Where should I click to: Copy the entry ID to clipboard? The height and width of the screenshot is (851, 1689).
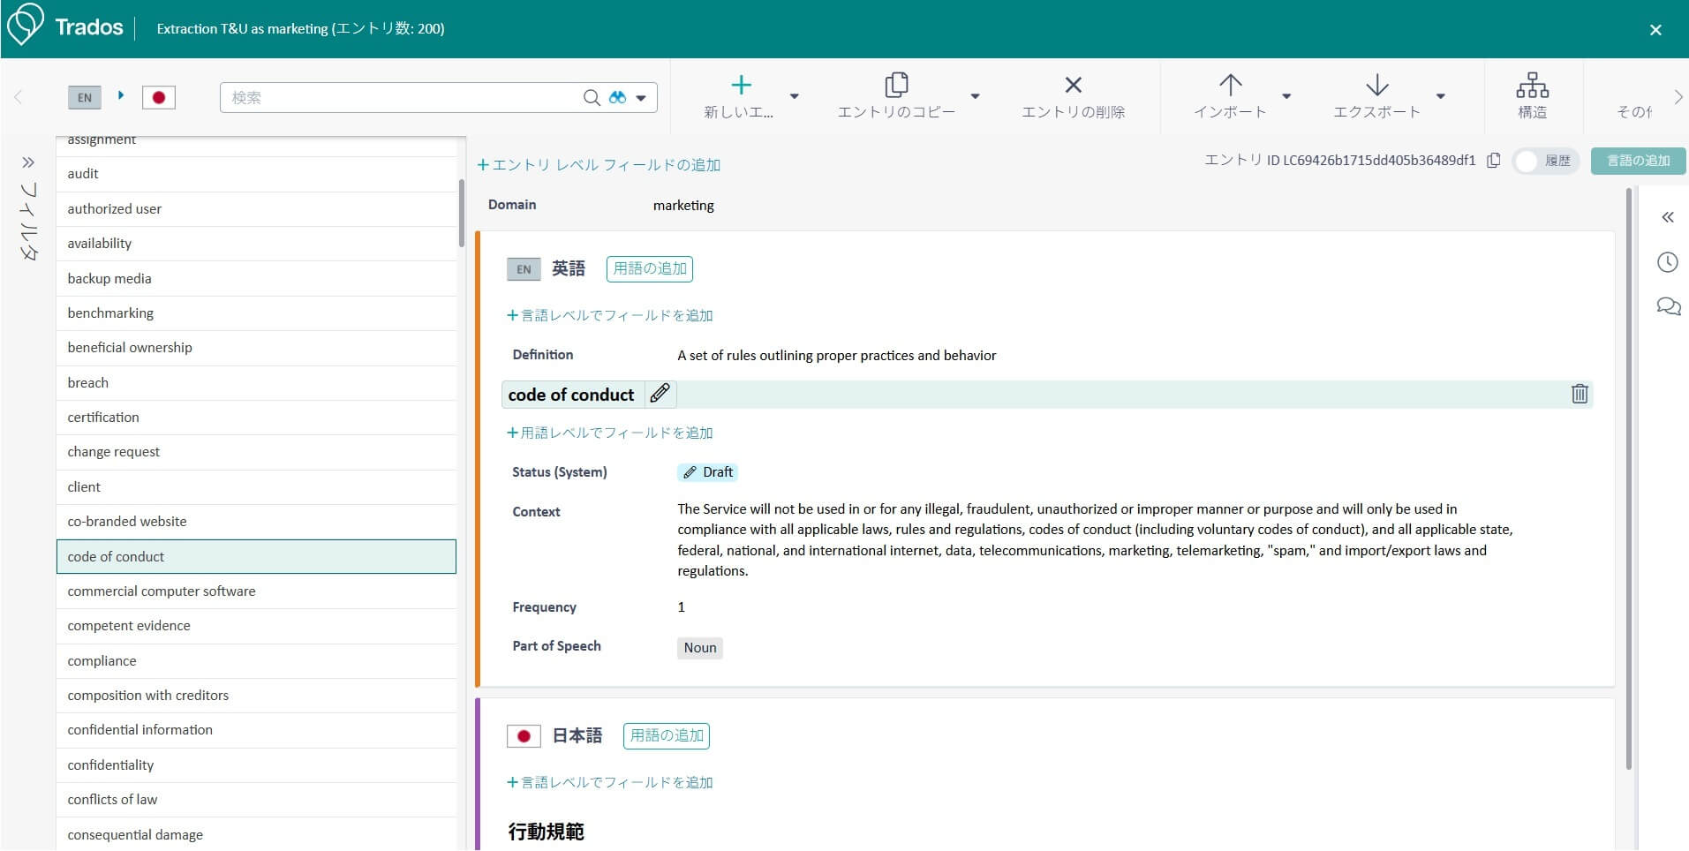coord(1493,161)
